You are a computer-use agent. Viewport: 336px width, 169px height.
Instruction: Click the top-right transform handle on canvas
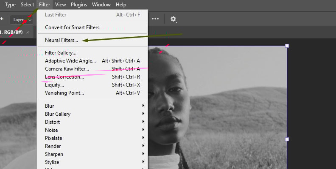point(287,46)
